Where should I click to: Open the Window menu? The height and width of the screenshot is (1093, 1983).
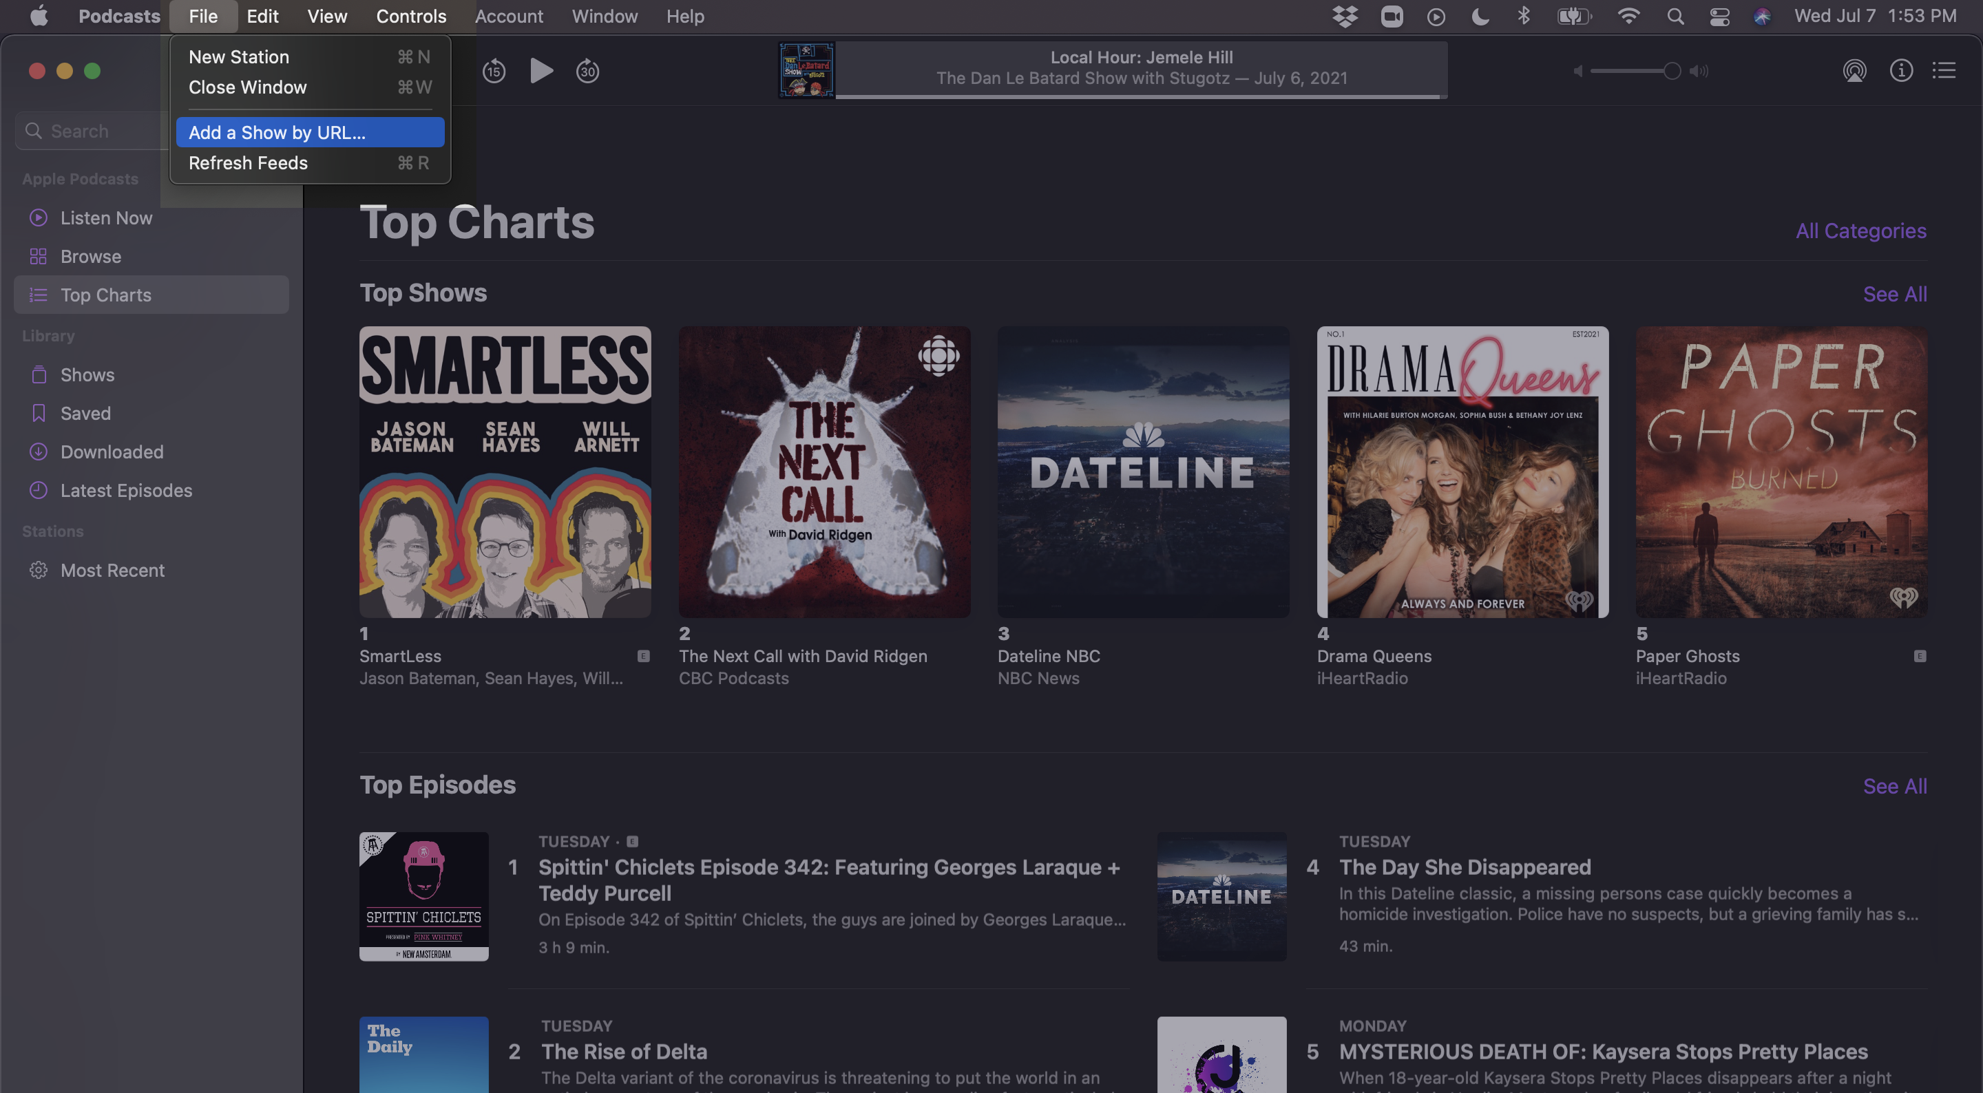605,16
